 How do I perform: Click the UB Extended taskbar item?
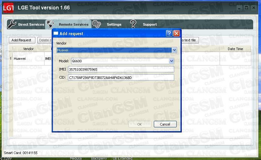123,158
